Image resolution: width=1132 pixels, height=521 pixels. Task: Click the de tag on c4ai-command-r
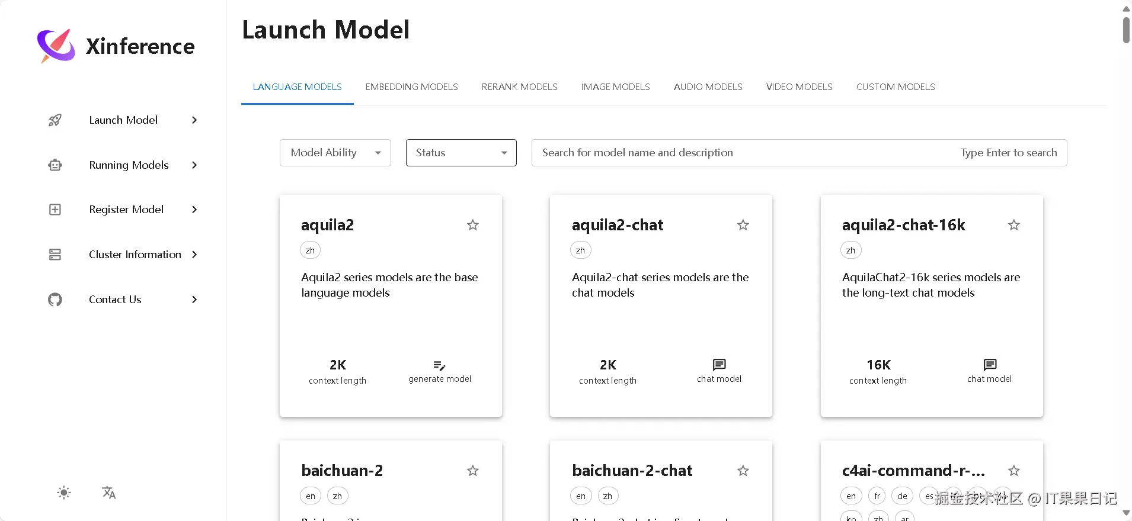click(x=902, y=496)
